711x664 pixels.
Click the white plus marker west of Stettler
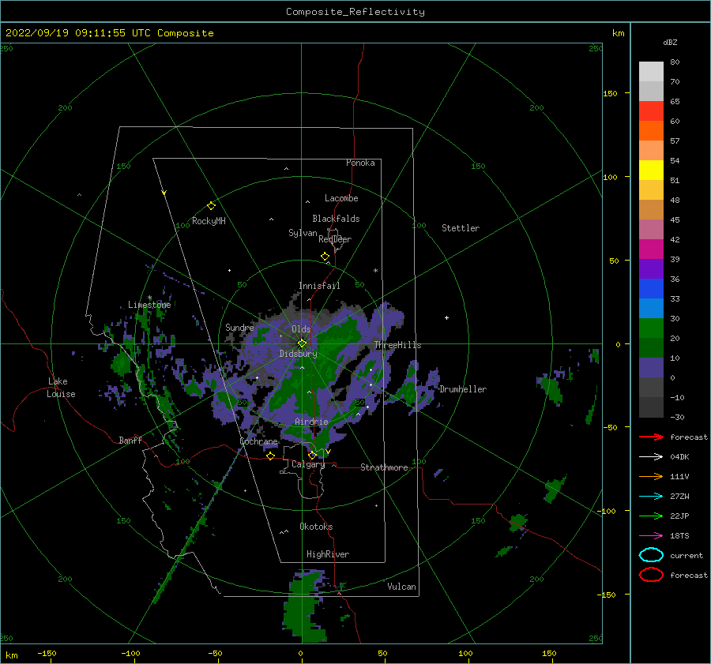(x=446, y=317)
